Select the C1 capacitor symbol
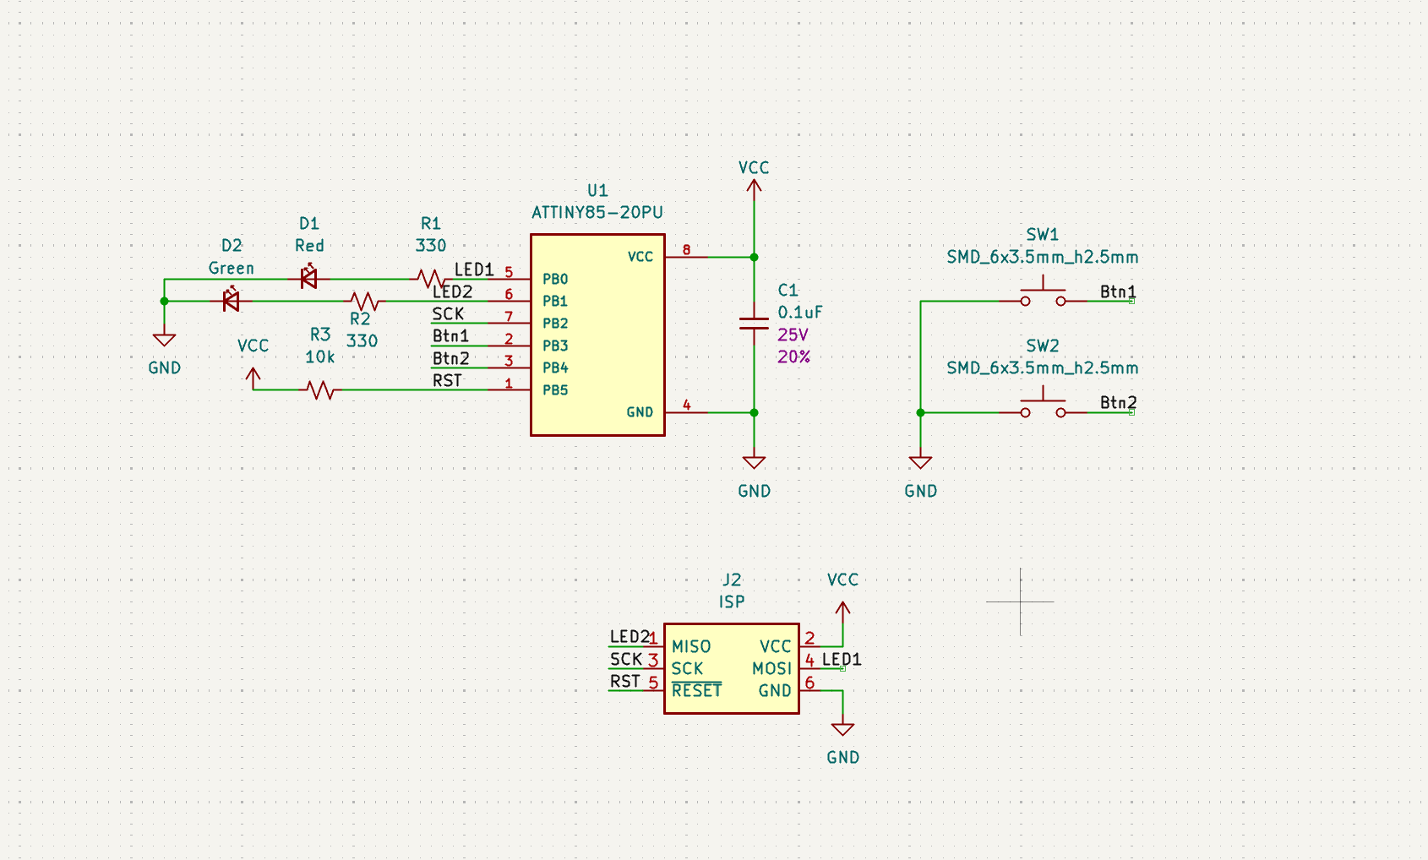1428x860 pixels. tap(754, 324)
